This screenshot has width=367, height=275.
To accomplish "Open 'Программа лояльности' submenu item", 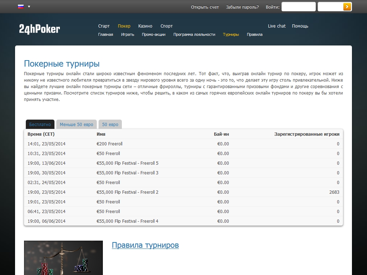I will click(x=194, y=35).
